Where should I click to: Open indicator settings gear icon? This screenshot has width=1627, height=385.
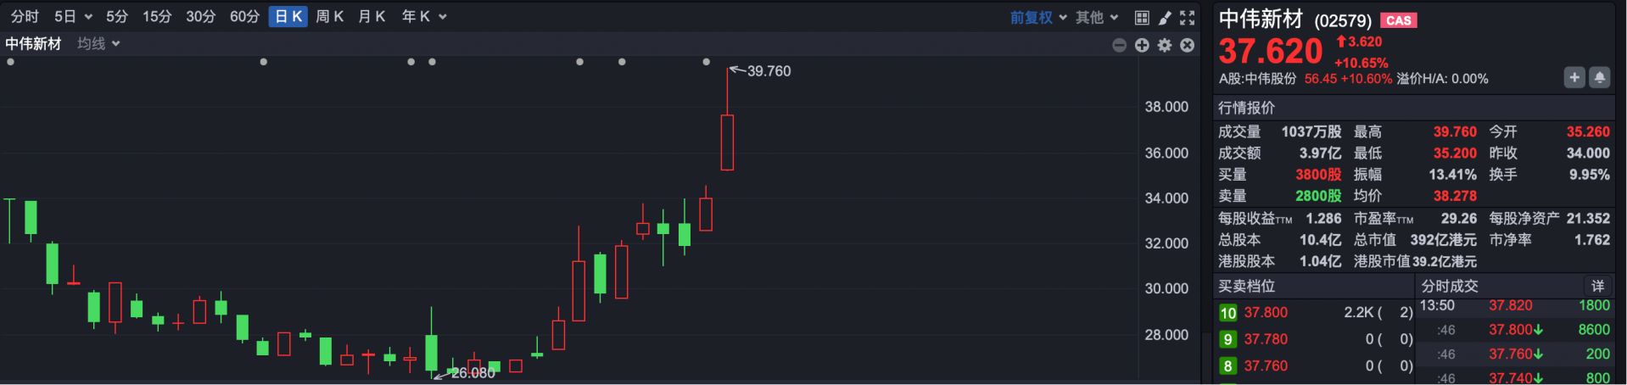pyautogui.click(x=1165, y=45)
